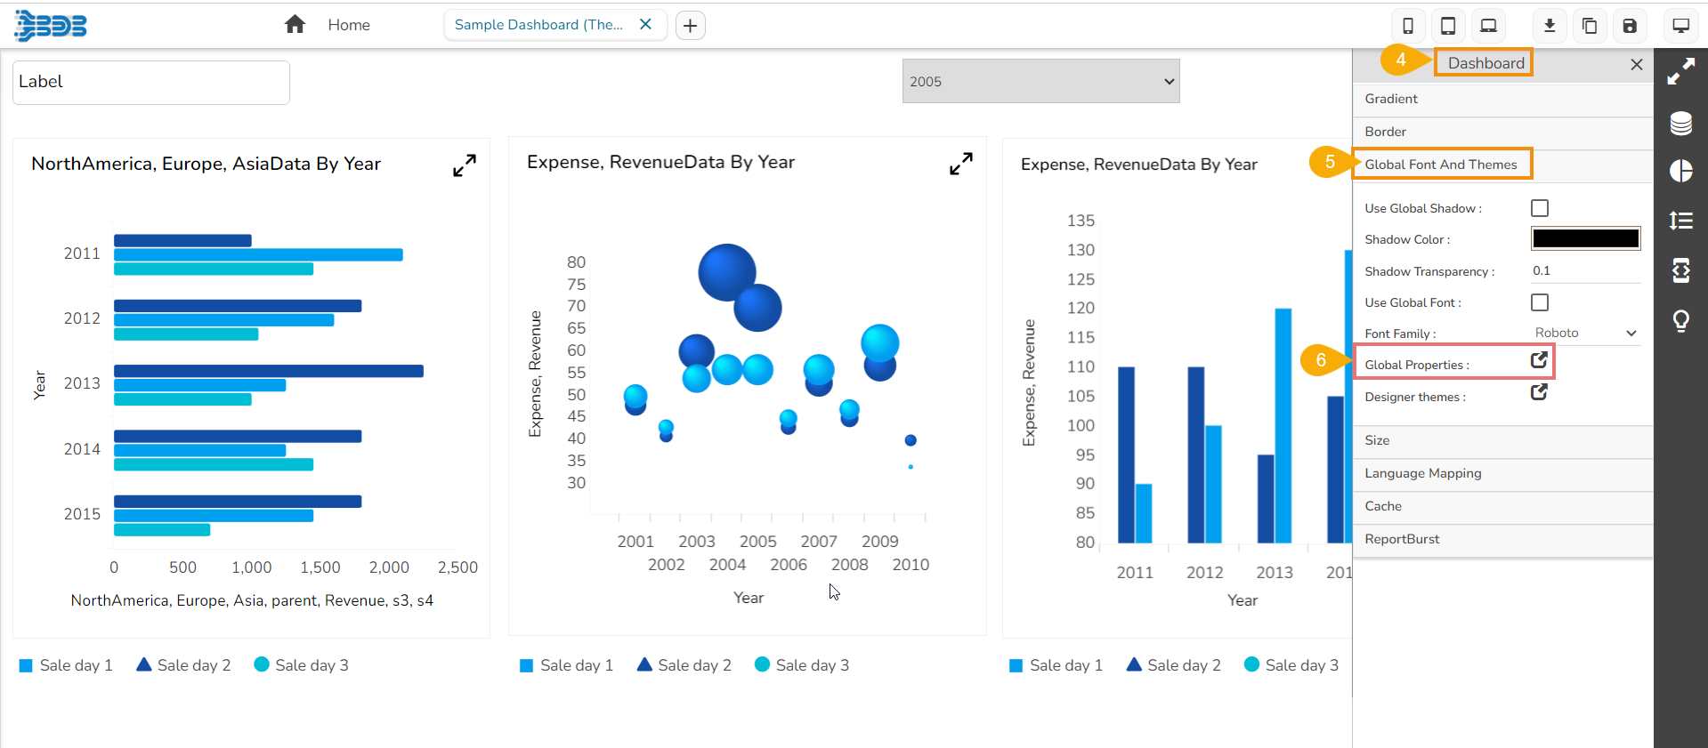
Task: Click the Shadow Color black swatch
Action: tap(1585, 238)
